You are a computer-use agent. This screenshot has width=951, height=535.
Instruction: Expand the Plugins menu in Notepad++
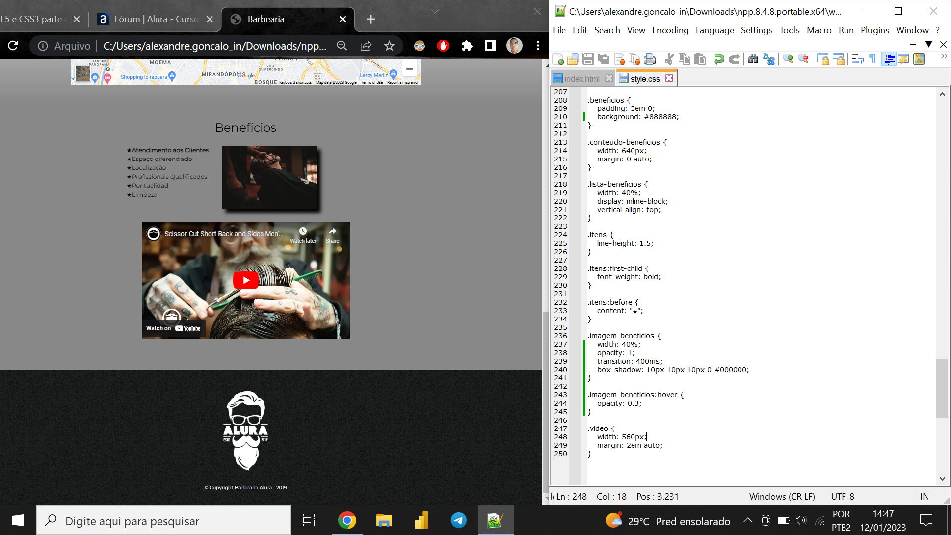[874, 30]
